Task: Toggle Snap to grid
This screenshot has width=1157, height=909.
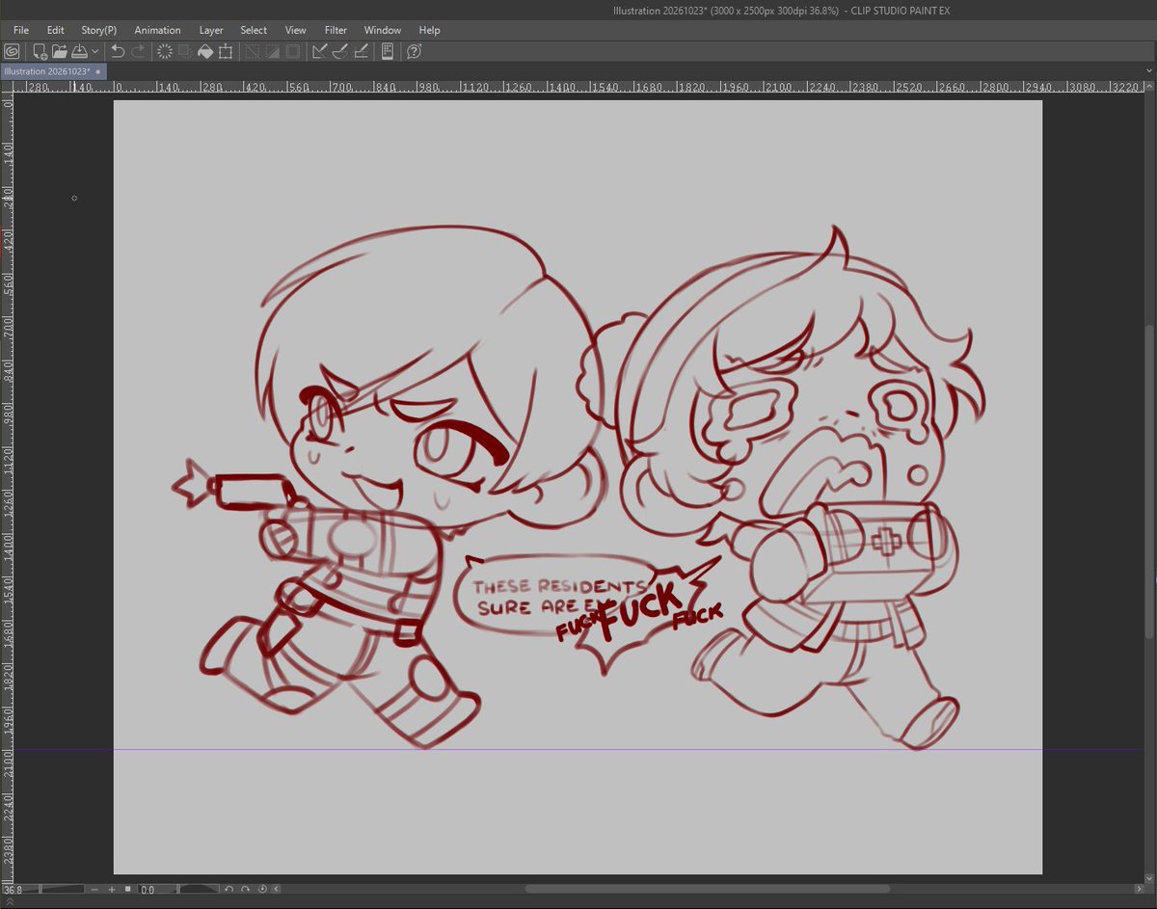Action: (x=360, y=51)
